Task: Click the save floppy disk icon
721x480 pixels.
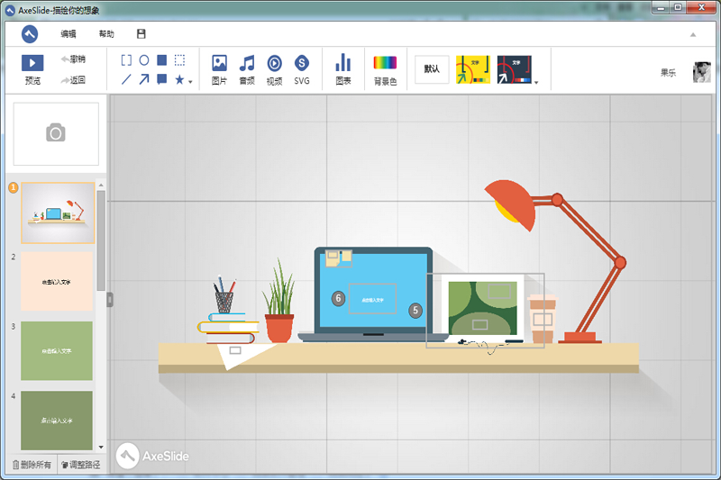Action: point(141,34)
